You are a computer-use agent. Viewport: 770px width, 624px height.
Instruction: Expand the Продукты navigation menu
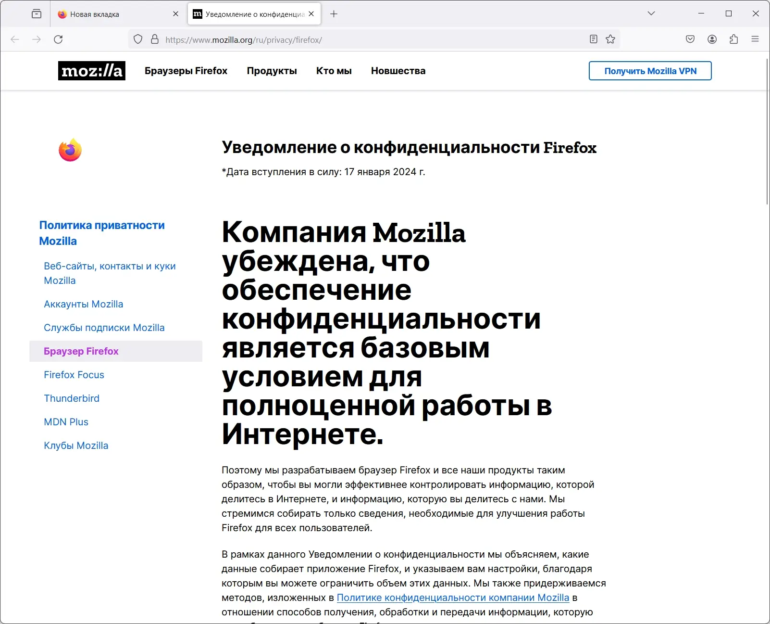pyautogui.click(x=272, y=71)
